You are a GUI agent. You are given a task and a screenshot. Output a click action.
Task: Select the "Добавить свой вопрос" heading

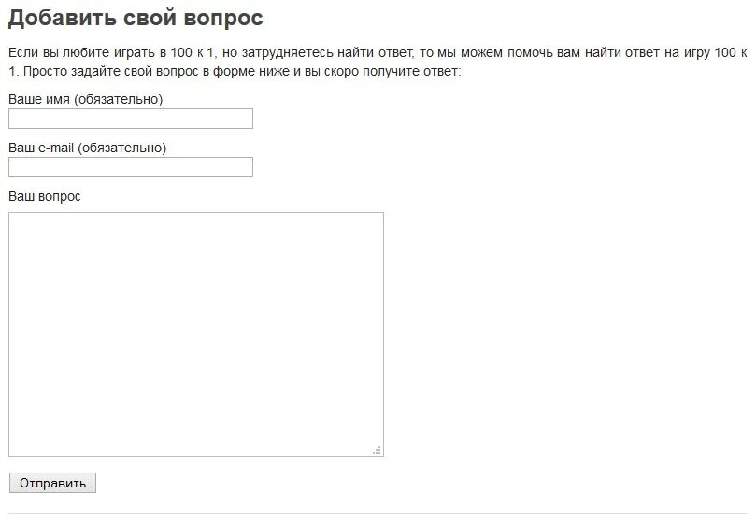point(136,18)
